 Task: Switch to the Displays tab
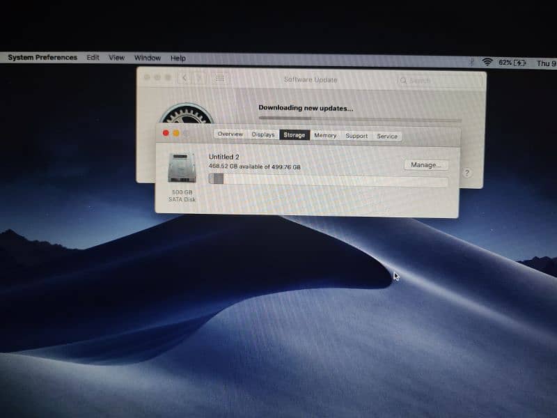[263, 135]
